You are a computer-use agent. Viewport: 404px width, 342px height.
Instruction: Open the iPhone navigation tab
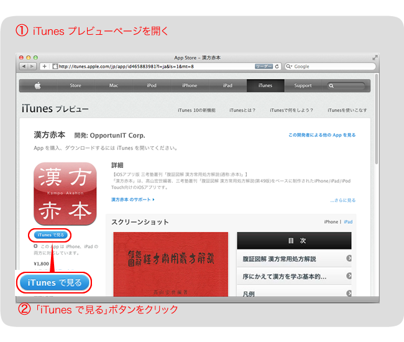tap(190, 86)
